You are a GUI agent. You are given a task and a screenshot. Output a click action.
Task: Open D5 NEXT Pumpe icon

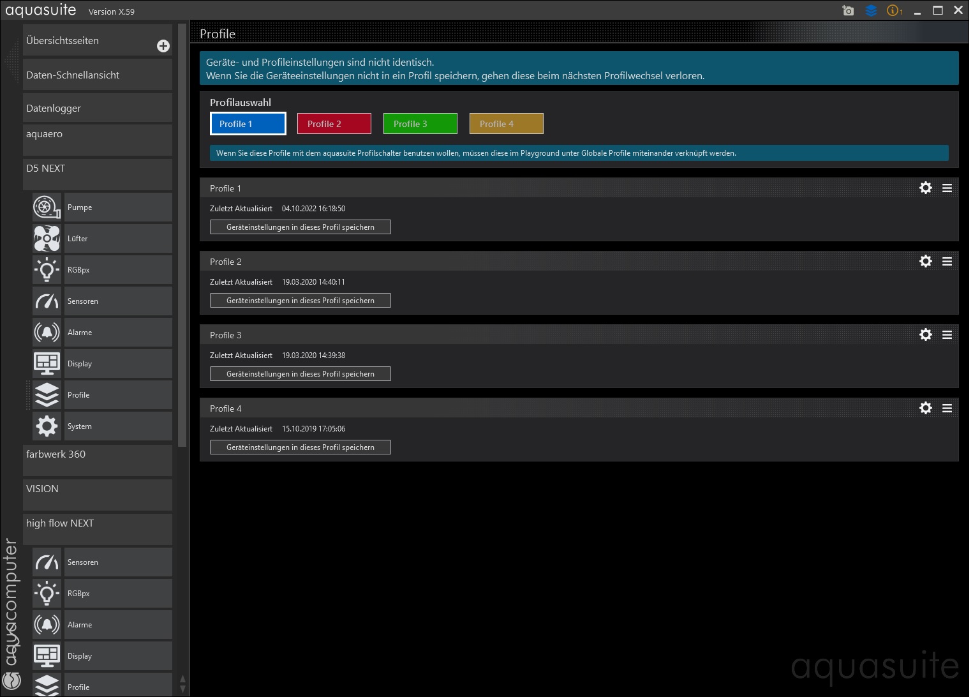pos(47,207)
